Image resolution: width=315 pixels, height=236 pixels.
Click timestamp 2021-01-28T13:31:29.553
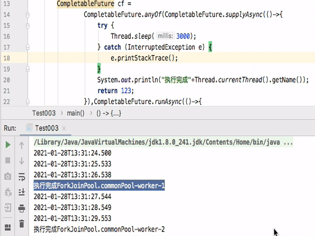pyautogui.click(x=72, y=218)
